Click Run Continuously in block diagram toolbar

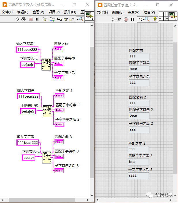click(24, 19)
